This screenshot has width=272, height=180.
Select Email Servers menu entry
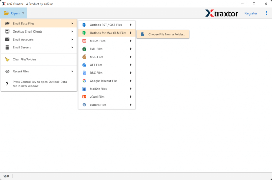[39, 47]
